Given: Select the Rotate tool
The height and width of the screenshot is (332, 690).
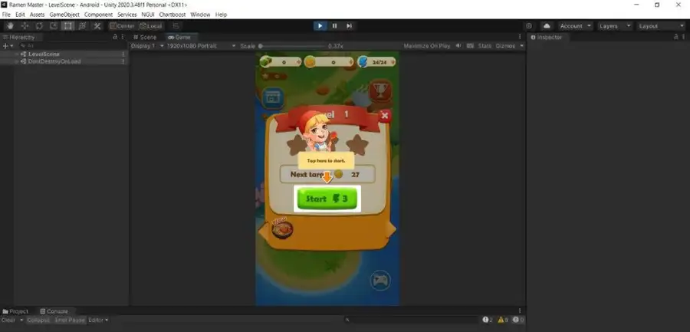Looking at the screenshot, I should click(x=38, y=26).
